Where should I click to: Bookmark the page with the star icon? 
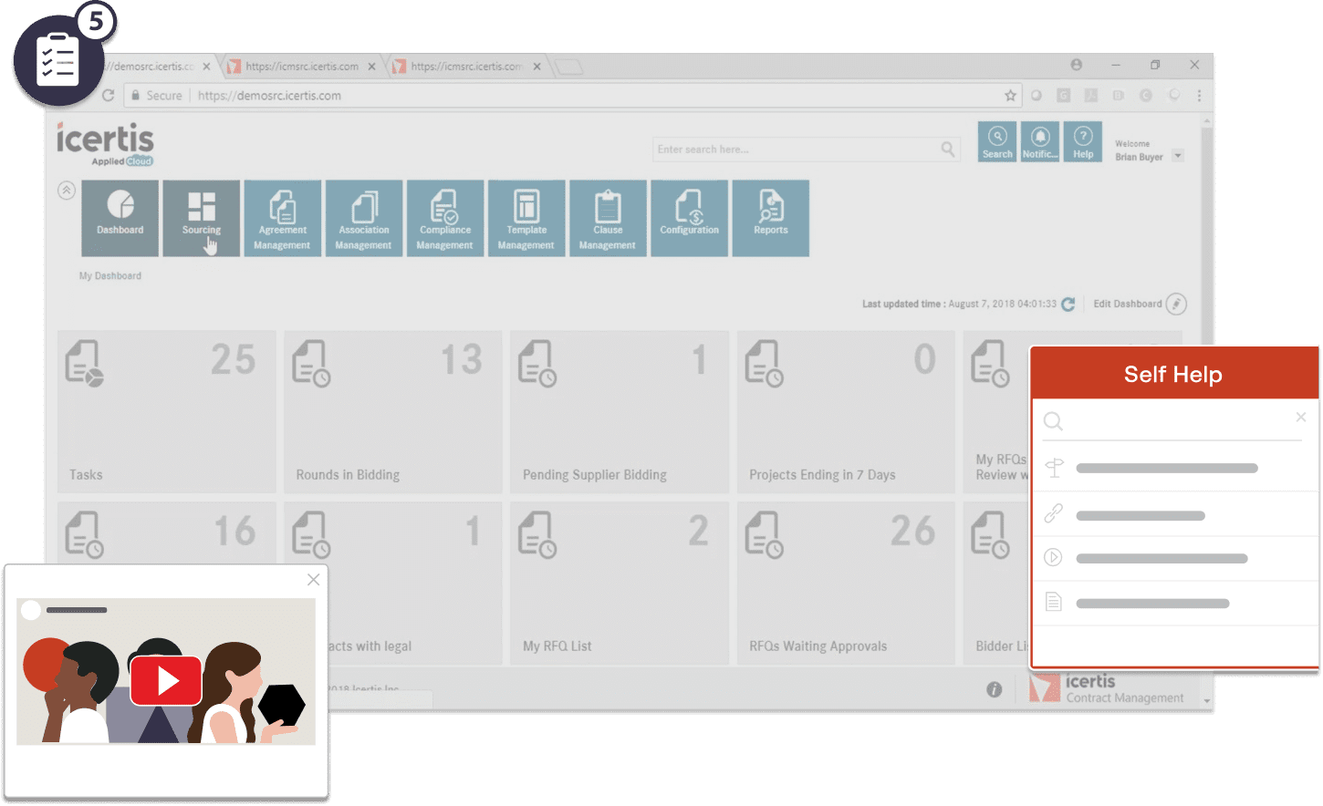click(x=1010, y=96)
